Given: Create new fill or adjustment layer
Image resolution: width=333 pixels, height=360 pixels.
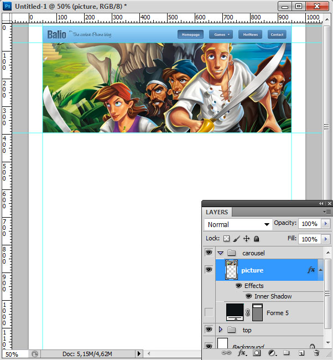Looking at the screenshot, I should (272, 353).
